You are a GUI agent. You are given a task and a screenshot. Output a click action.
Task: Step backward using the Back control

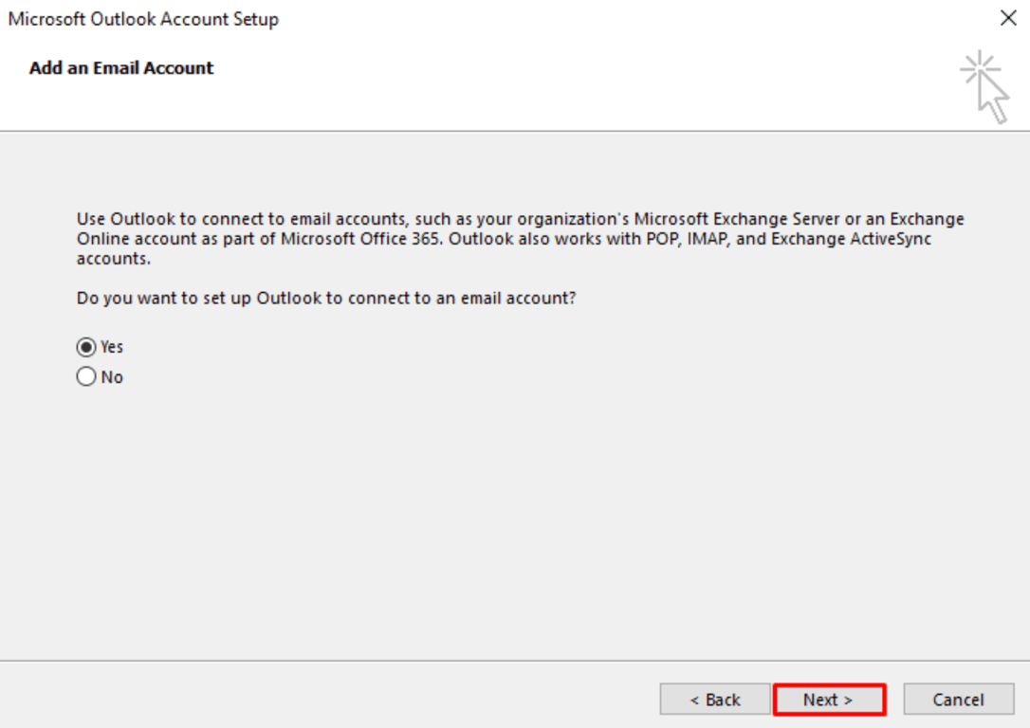[x=714, y=699]
